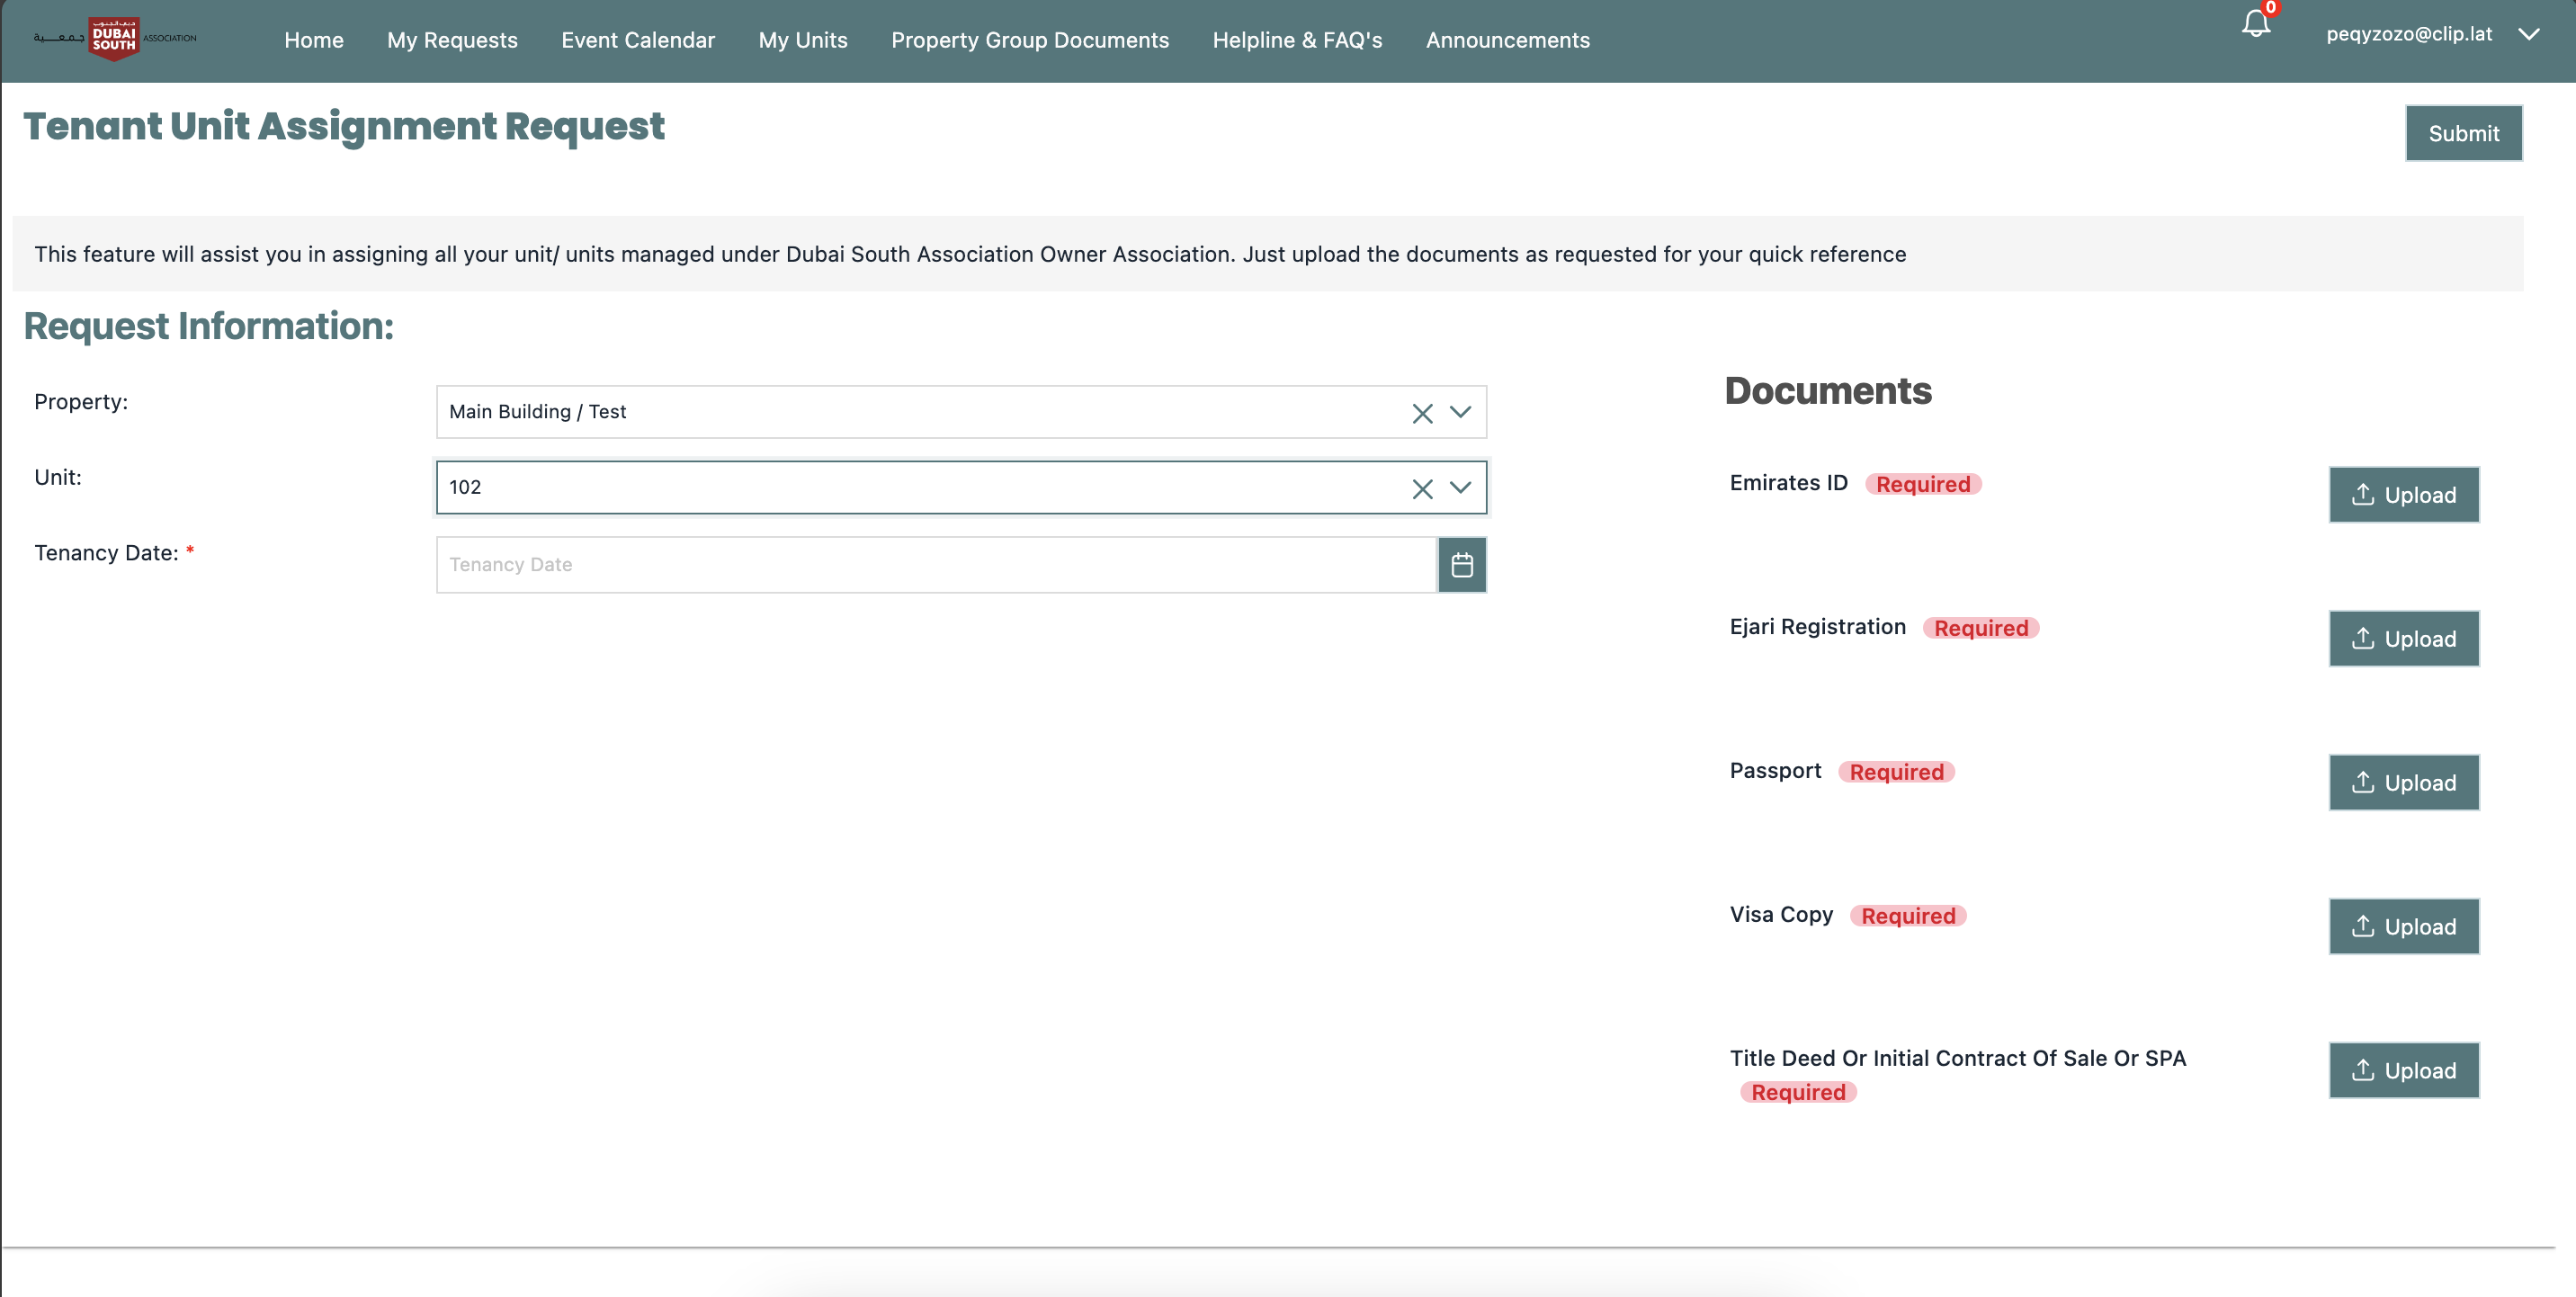Open Helpline & FAQ's page
Viewport: 2576px width, 1297px height.
click(1297, 40)
